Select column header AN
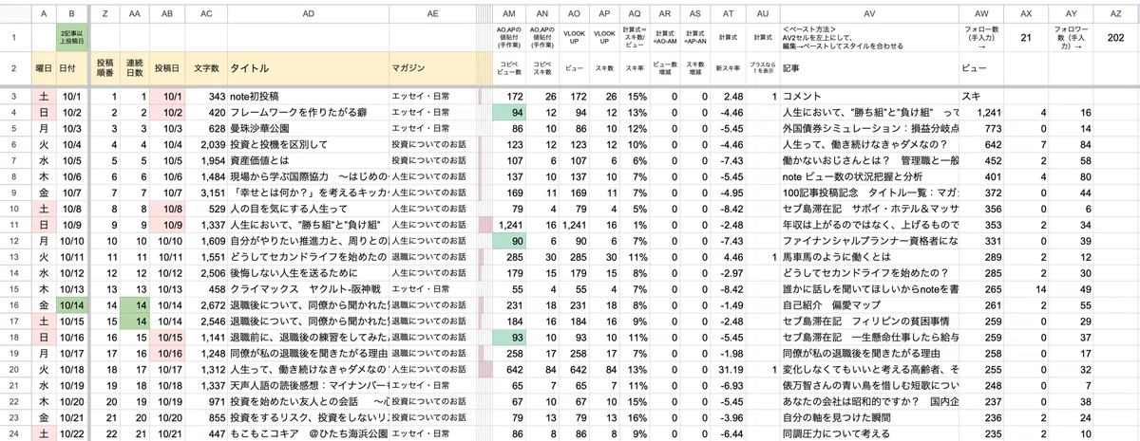Image resolution: width=1140 pixels, height=441 pixels. pos(542,14)
